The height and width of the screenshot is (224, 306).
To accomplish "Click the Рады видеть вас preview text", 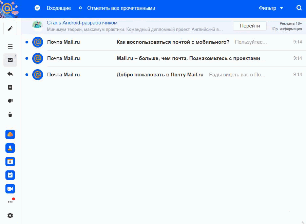I will 237,75.
